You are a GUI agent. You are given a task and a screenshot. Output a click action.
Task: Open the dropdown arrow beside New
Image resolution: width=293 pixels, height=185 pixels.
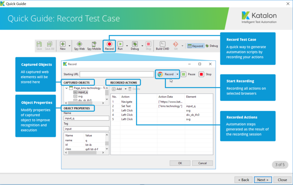tap(69, 46)
